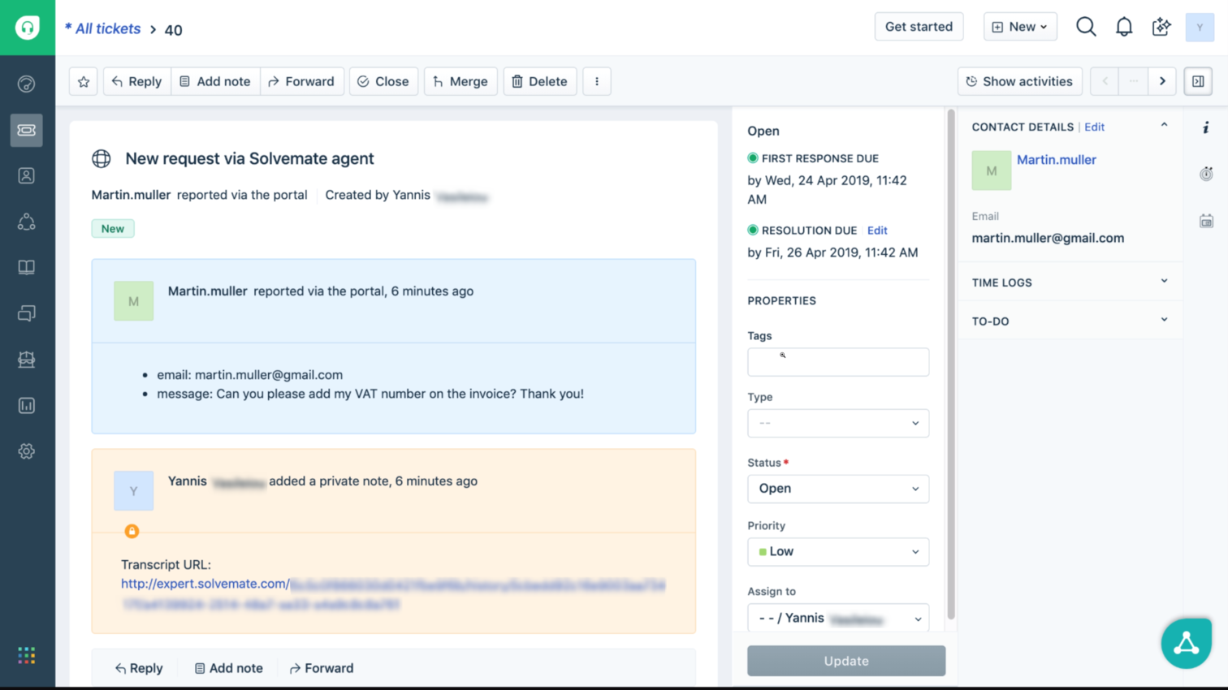Image resolution: width=1228 pixels, height=690 pixels.
Task: Open the Priority dropdown set to Low
Action: (837, 552)
